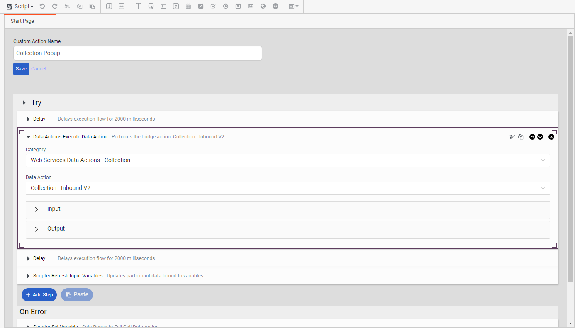Click the scrollbar up arrow
Screen dimensions: 575x328
[570, 32]
